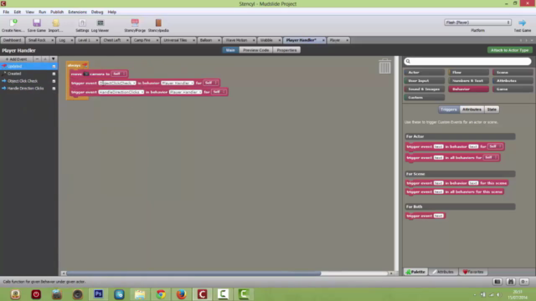Click the gear menu icon in the status bar
This screenshot has height=301, width=536.
[524, 282]
